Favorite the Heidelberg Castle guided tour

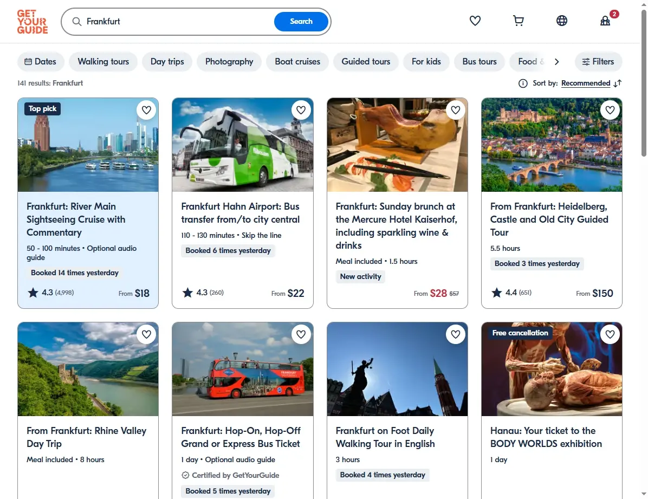tap(610, 110)
